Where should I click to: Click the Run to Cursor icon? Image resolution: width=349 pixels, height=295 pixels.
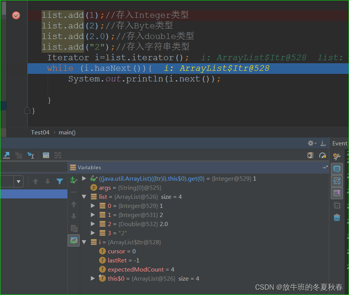(x=31, y=155)
